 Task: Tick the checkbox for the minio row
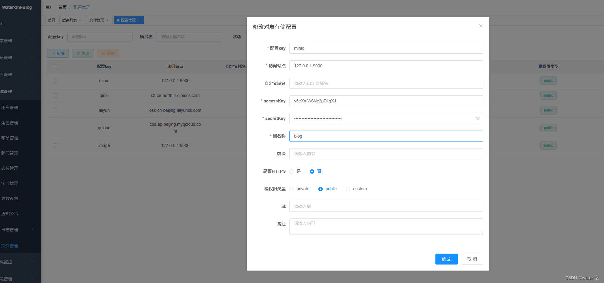point(55,81)
